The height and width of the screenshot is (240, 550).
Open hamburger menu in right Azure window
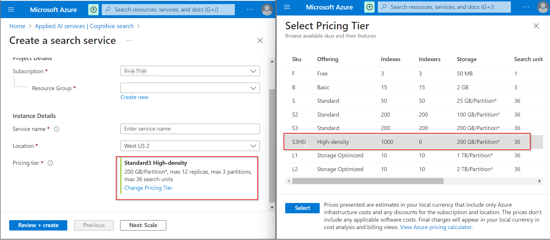[x=287, y=7]
